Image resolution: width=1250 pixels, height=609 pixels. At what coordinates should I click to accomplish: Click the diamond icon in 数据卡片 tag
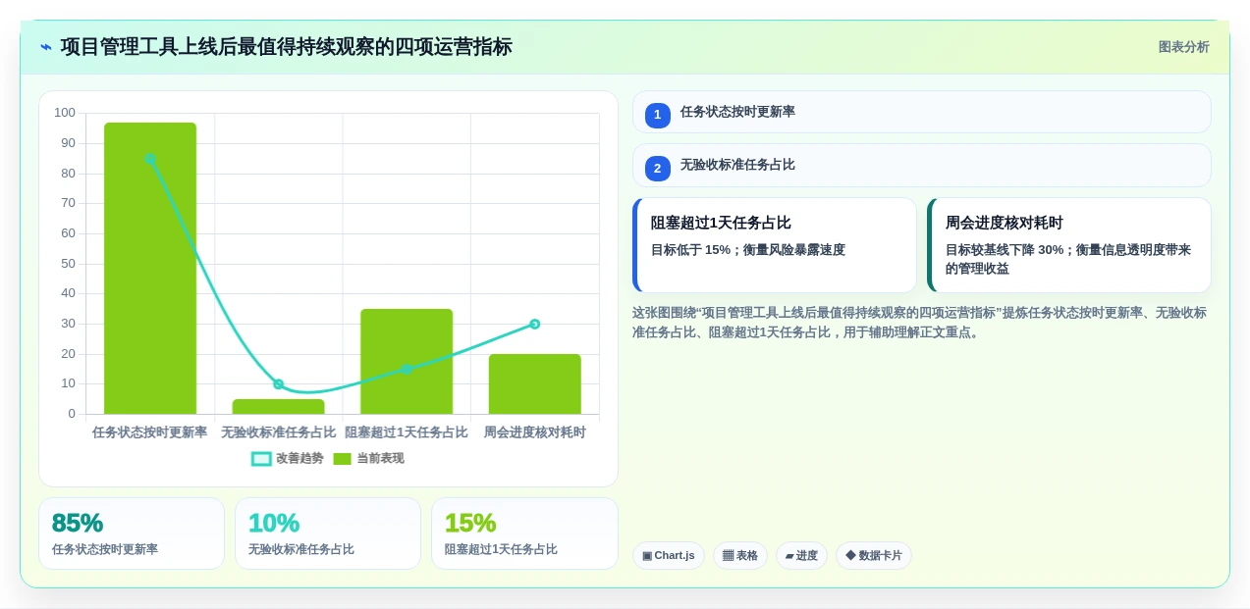pos(850,556)
